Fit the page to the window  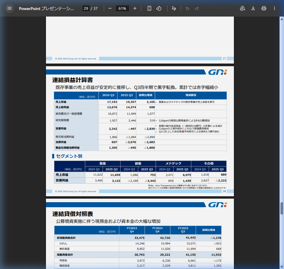pos(149,8)
